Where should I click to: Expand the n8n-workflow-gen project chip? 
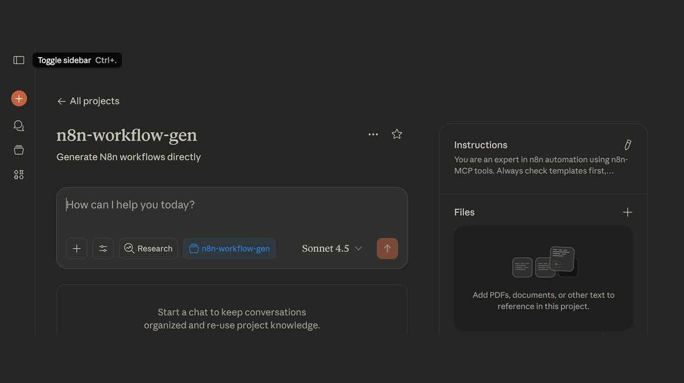[229, 248]
